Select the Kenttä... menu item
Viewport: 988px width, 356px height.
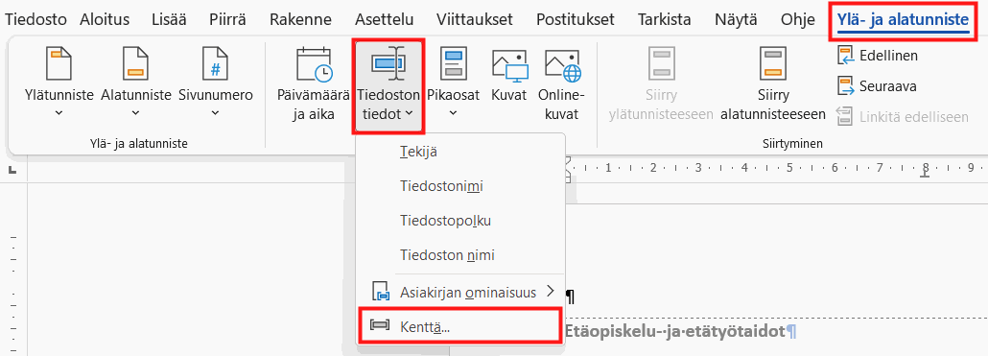tap(459, 325)
